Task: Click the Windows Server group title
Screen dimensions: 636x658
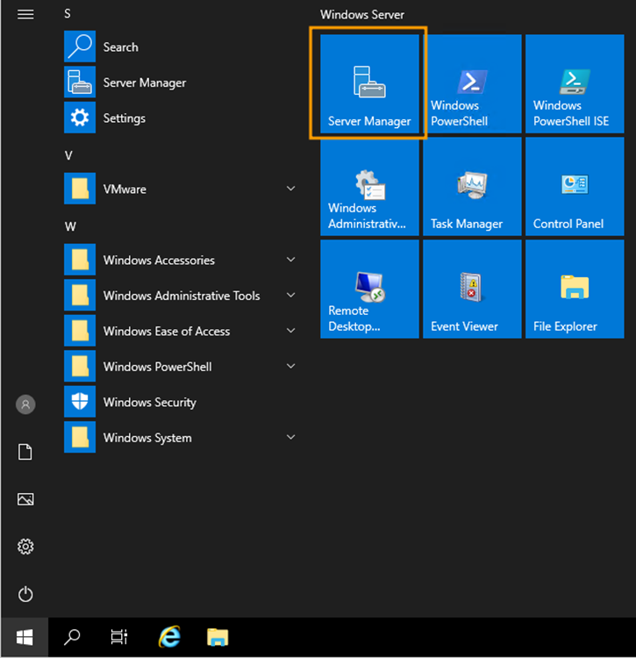Action: pyautogui.click(x=362, y=15)
